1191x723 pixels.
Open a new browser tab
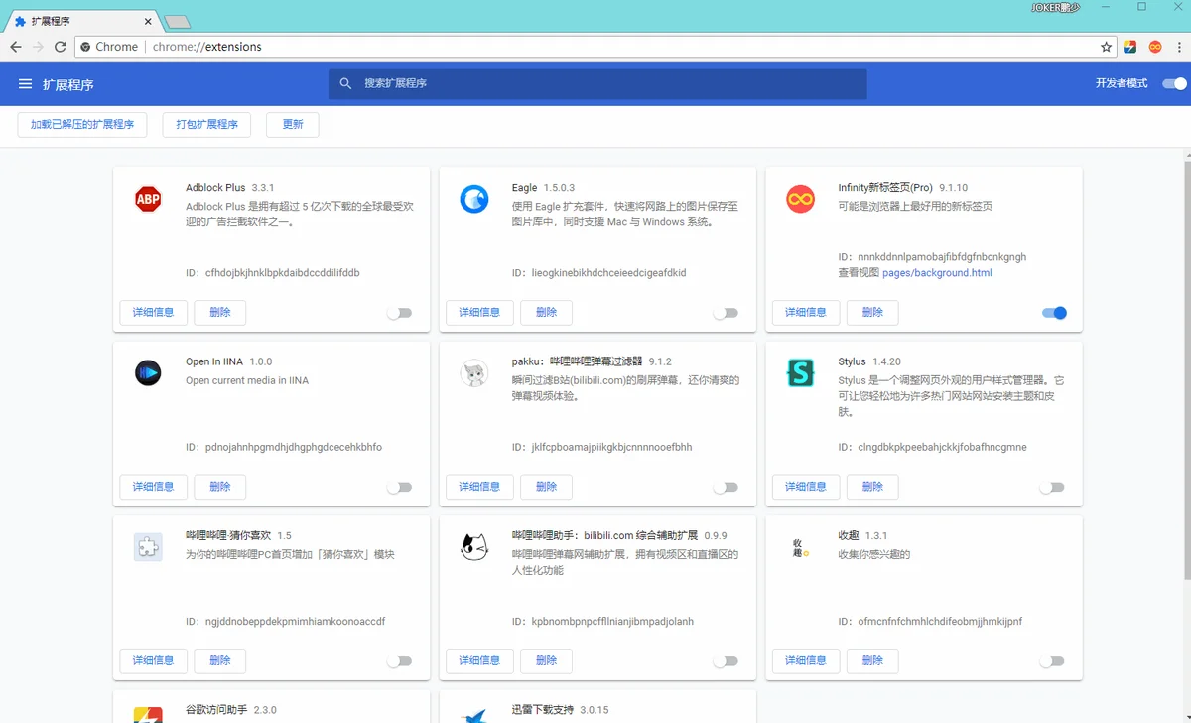177,22
